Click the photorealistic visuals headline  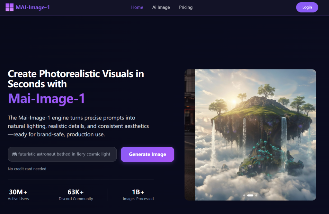(x=76, y=79)
